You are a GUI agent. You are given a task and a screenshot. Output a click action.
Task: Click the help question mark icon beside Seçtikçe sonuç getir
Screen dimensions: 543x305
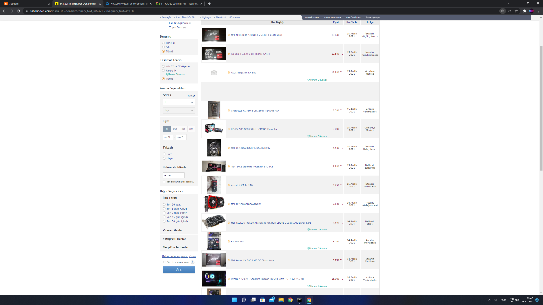(193, 262)
